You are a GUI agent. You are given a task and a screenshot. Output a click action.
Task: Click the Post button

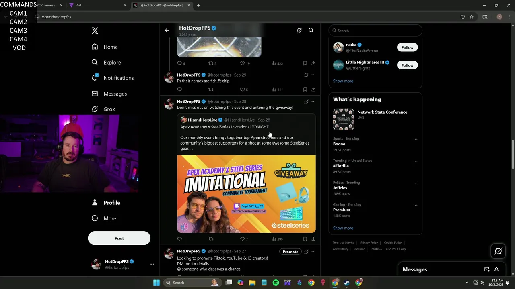click(119, 238)
